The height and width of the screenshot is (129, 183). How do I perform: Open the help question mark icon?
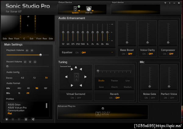tap(165, 3)
